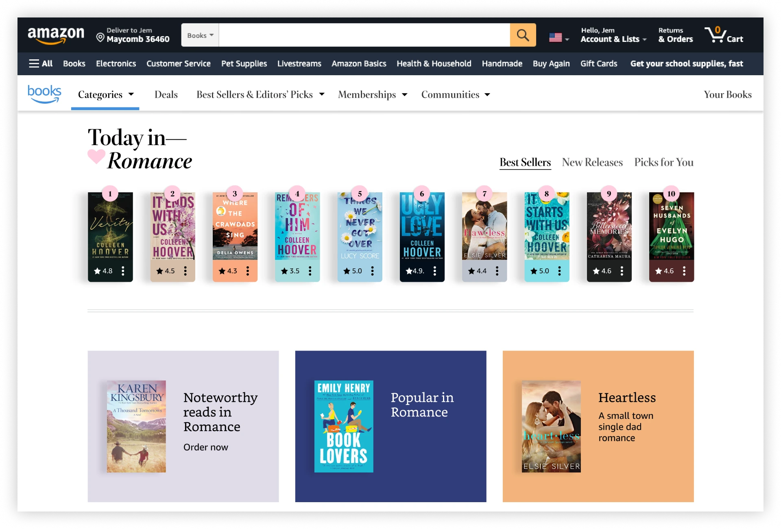Open Pet Supplies in the navigation bar
This screenshot has width=781, height=529.
coord(244,64)
